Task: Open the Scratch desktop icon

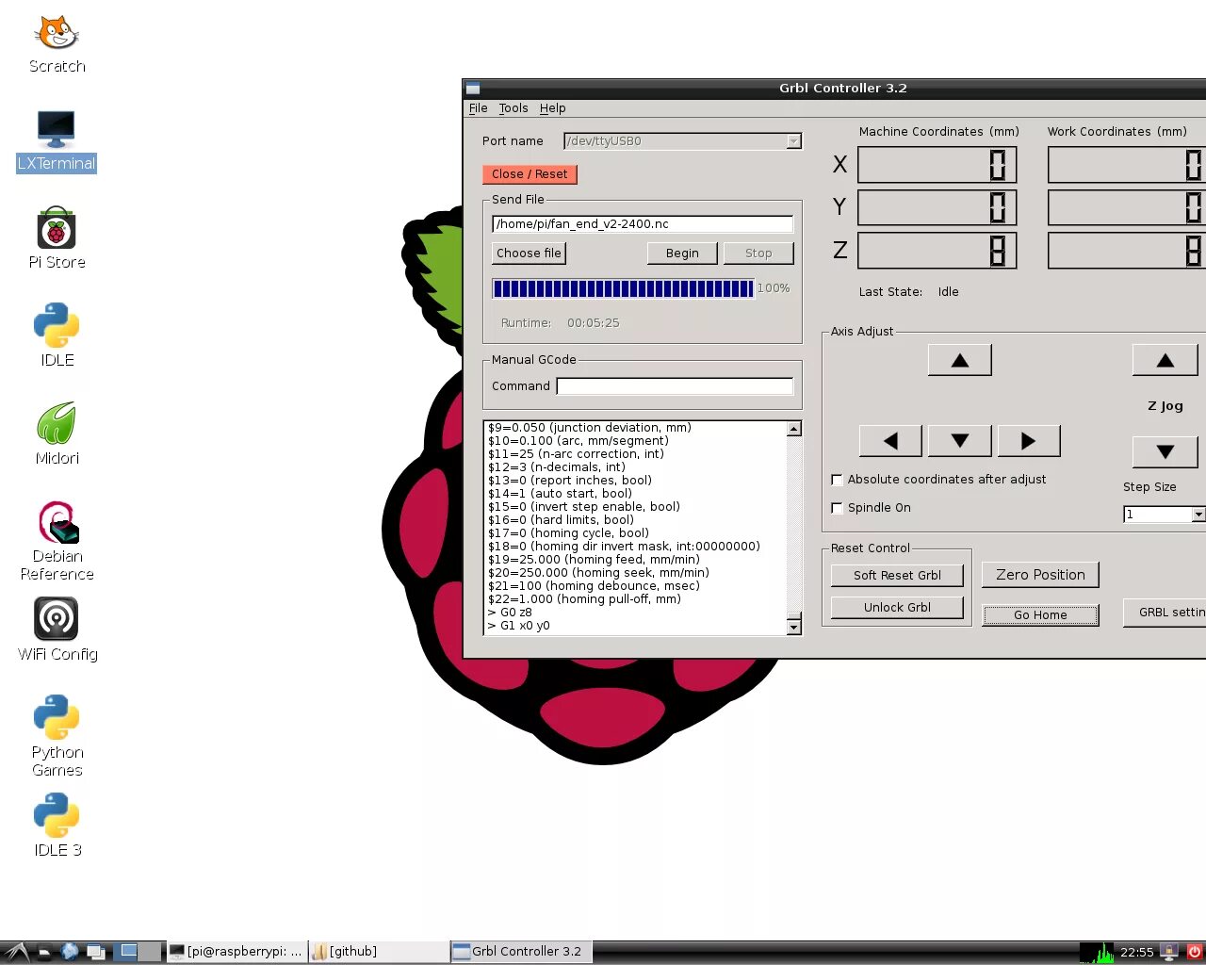Action: click(x=57, y=44)
